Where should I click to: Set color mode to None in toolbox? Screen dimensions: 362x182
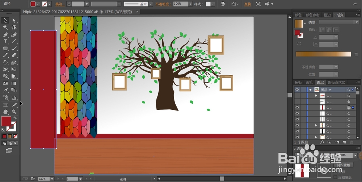click(x=15, y=136)
